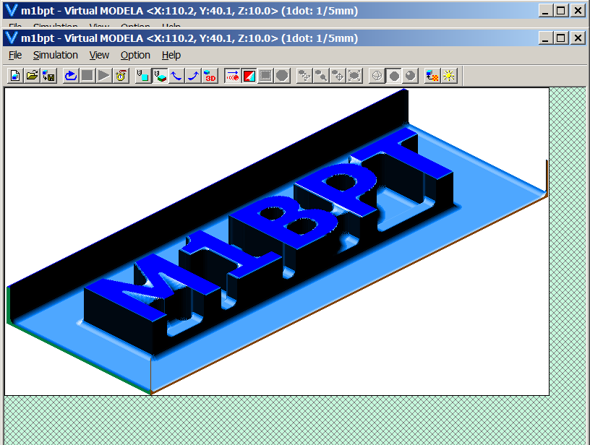Open the texture mapping tool
Screen dimensions: 590x445
pos(431,75)
